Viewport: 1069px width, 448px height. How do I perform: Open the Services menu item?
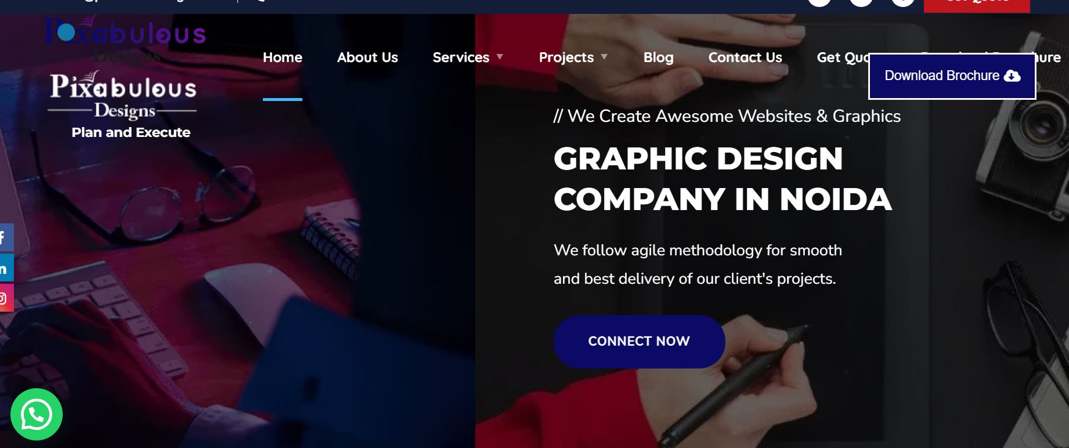click(461, 57)
